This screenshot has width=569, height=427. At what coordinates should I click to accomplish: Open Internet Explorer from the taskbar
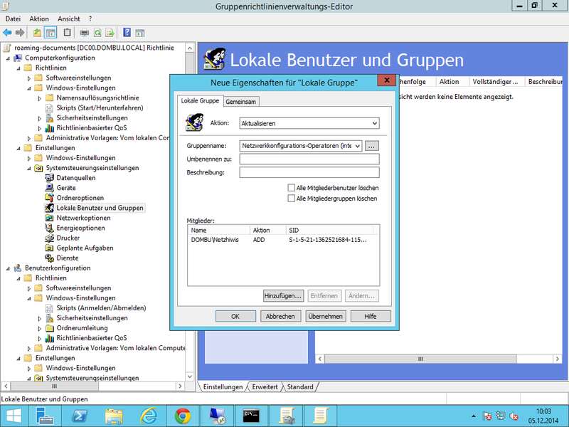coord(149,415)
